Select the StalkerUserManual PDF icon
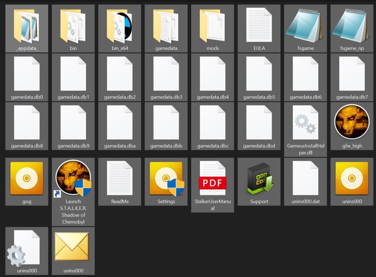376x277 pixels. (x=212, y=178)
